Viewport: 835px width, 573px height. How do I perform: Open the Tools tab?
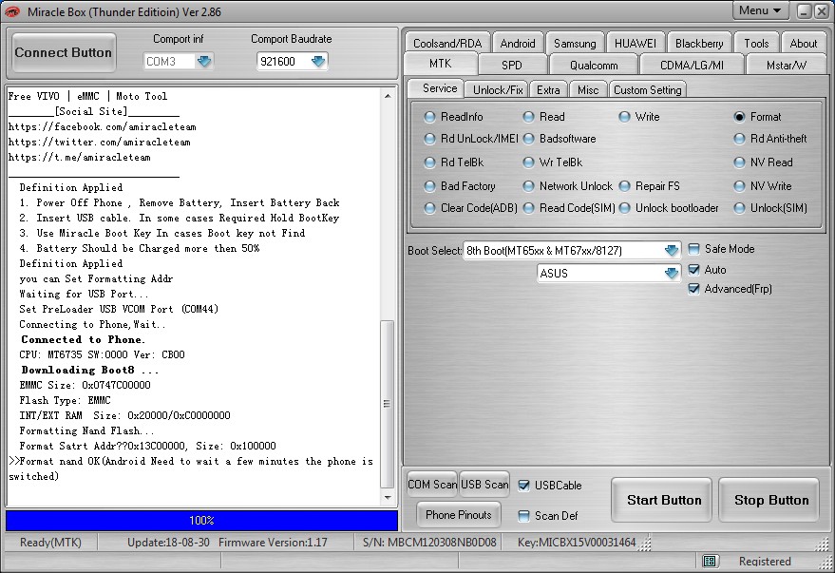point(756,43)
